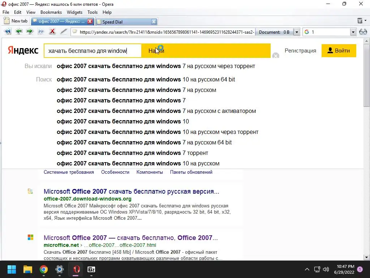Open the Особенности link

click(x=115, y=172)
